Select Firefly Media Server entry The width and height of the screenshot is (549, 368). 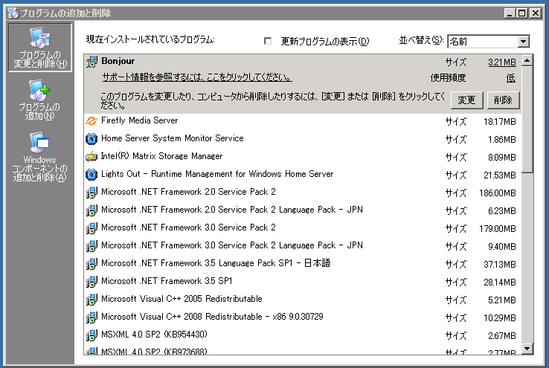[303, 121]
